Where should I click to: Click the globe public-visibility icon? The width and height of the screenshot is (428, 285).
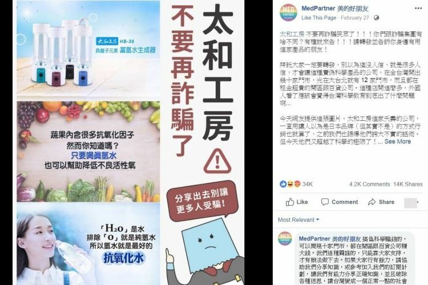[377, 18]
